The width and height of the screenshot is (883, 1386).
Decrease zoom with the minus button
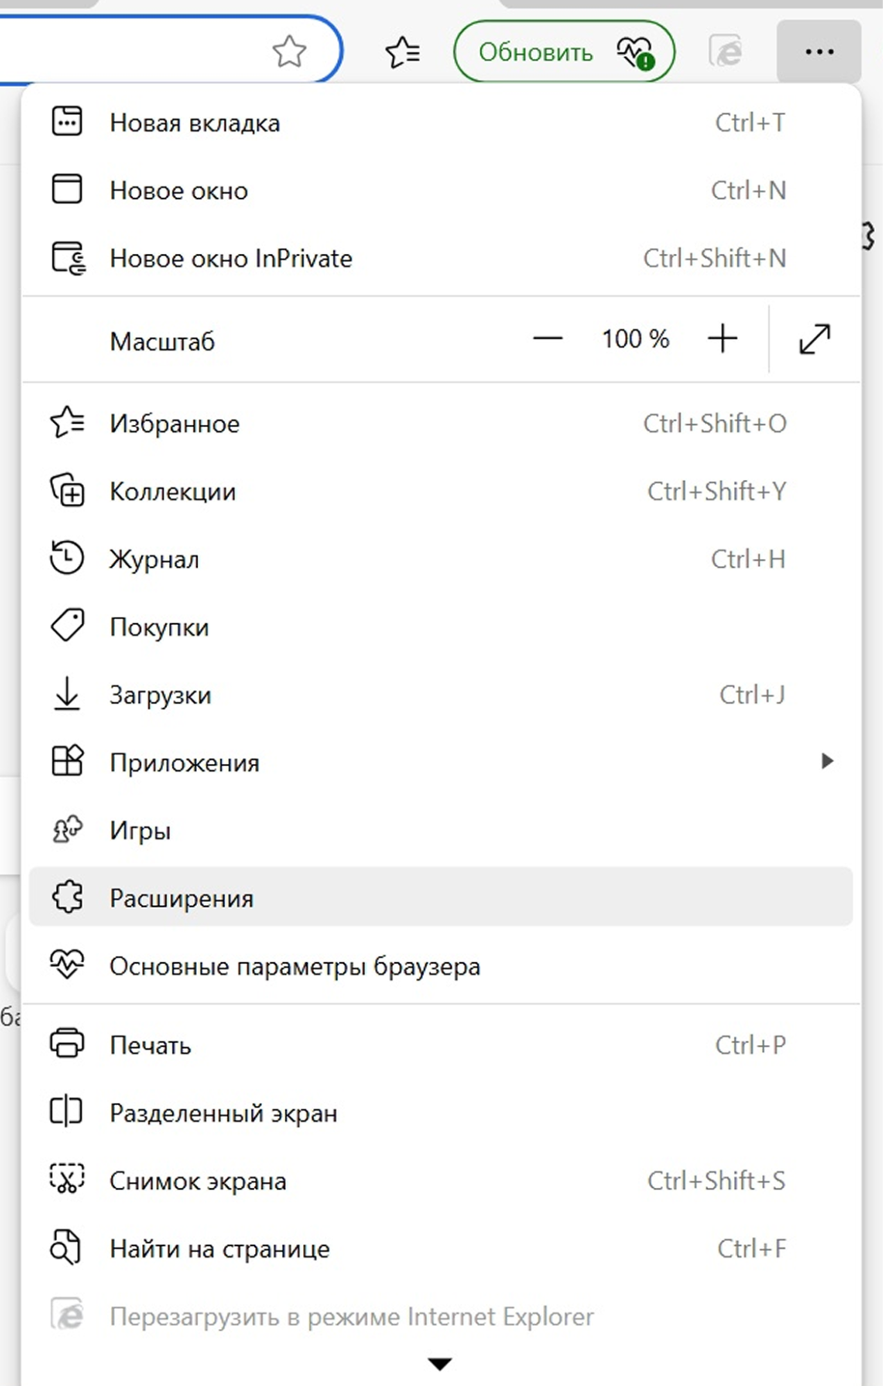click(x=548, y=339)
